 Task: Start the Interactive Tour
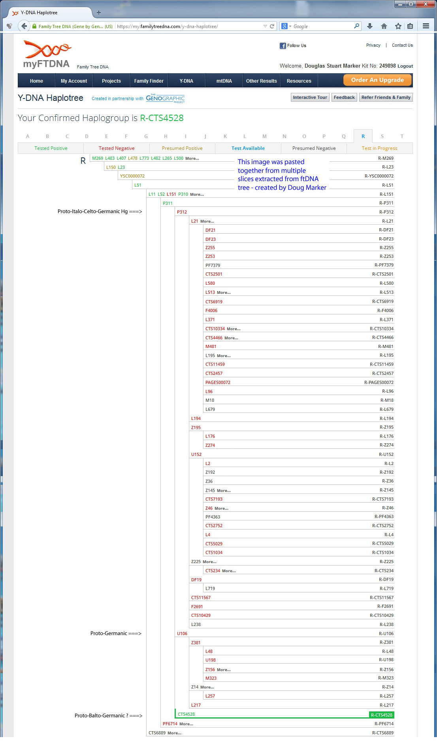click(310, 97)
